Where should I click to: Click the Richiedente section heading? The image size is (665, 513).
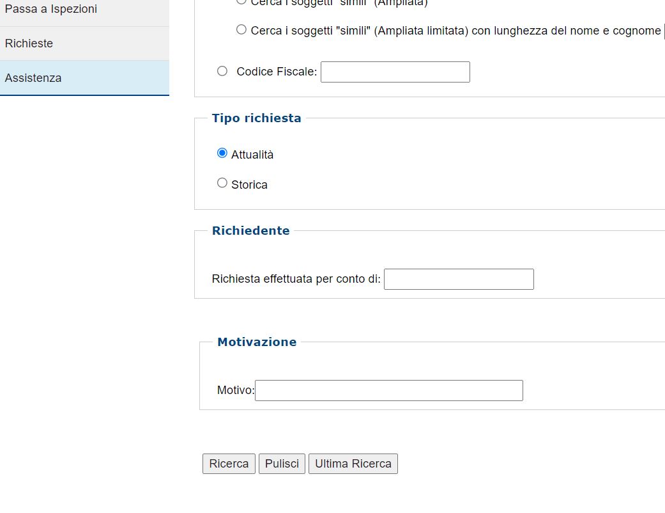250,231
